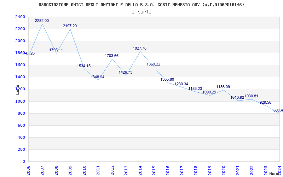This screenshot has width=283, height=177.
Task: Click the 2021 x-axis year label
Action: tap(238, 171)
